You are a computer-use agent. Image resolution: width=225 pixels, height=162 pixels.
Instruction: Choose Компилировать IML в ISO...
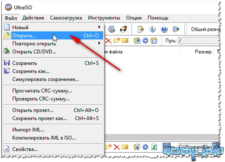(53, 138)
